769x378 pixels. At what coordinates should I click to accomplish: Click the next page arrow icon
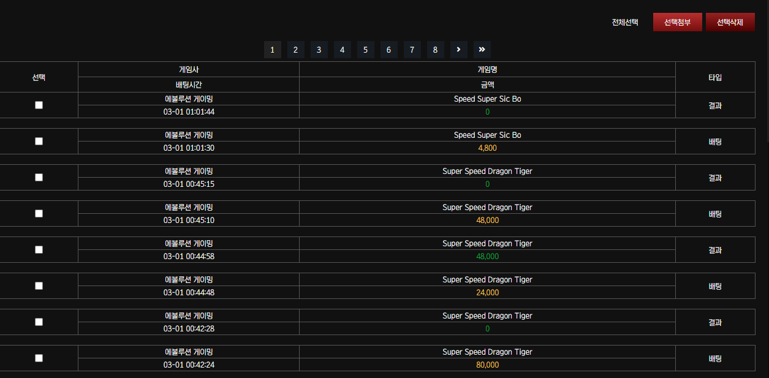pos(458,50)
